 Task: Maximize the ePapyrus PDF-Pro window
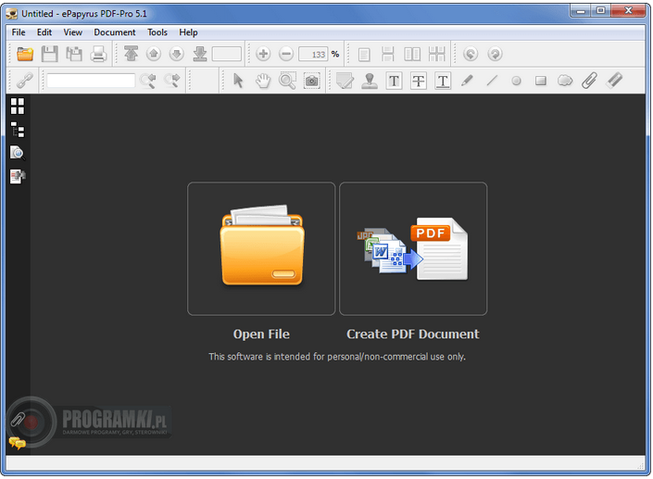[x=600, y=10]
